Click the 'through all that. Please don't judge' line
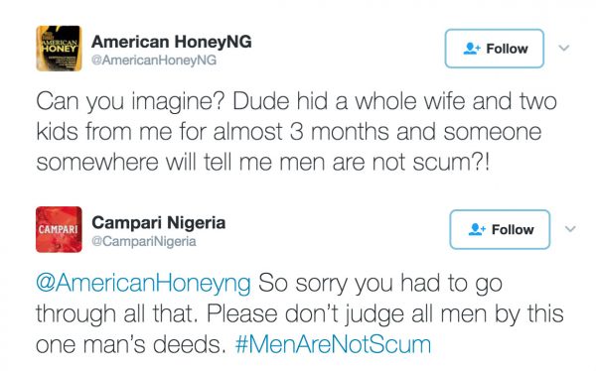Image resolution: width=596 pixels, height=371 pixels. [x=220, y=314]
